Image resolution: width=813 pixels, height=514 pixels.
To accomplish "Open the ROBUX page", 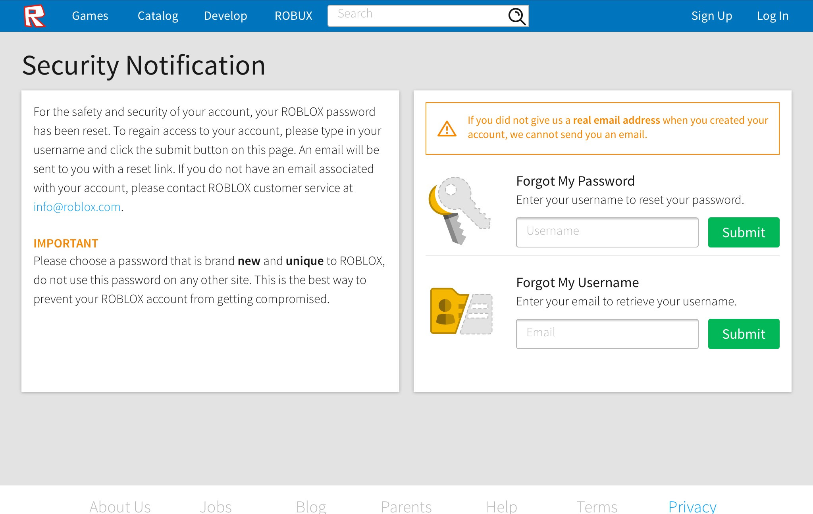I will [x=293, y=16].
